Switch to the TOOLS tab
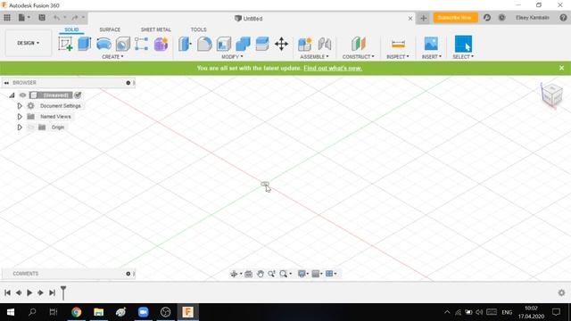Image resolution: width=571 pixels, height=321 pixels. (198, 29)
